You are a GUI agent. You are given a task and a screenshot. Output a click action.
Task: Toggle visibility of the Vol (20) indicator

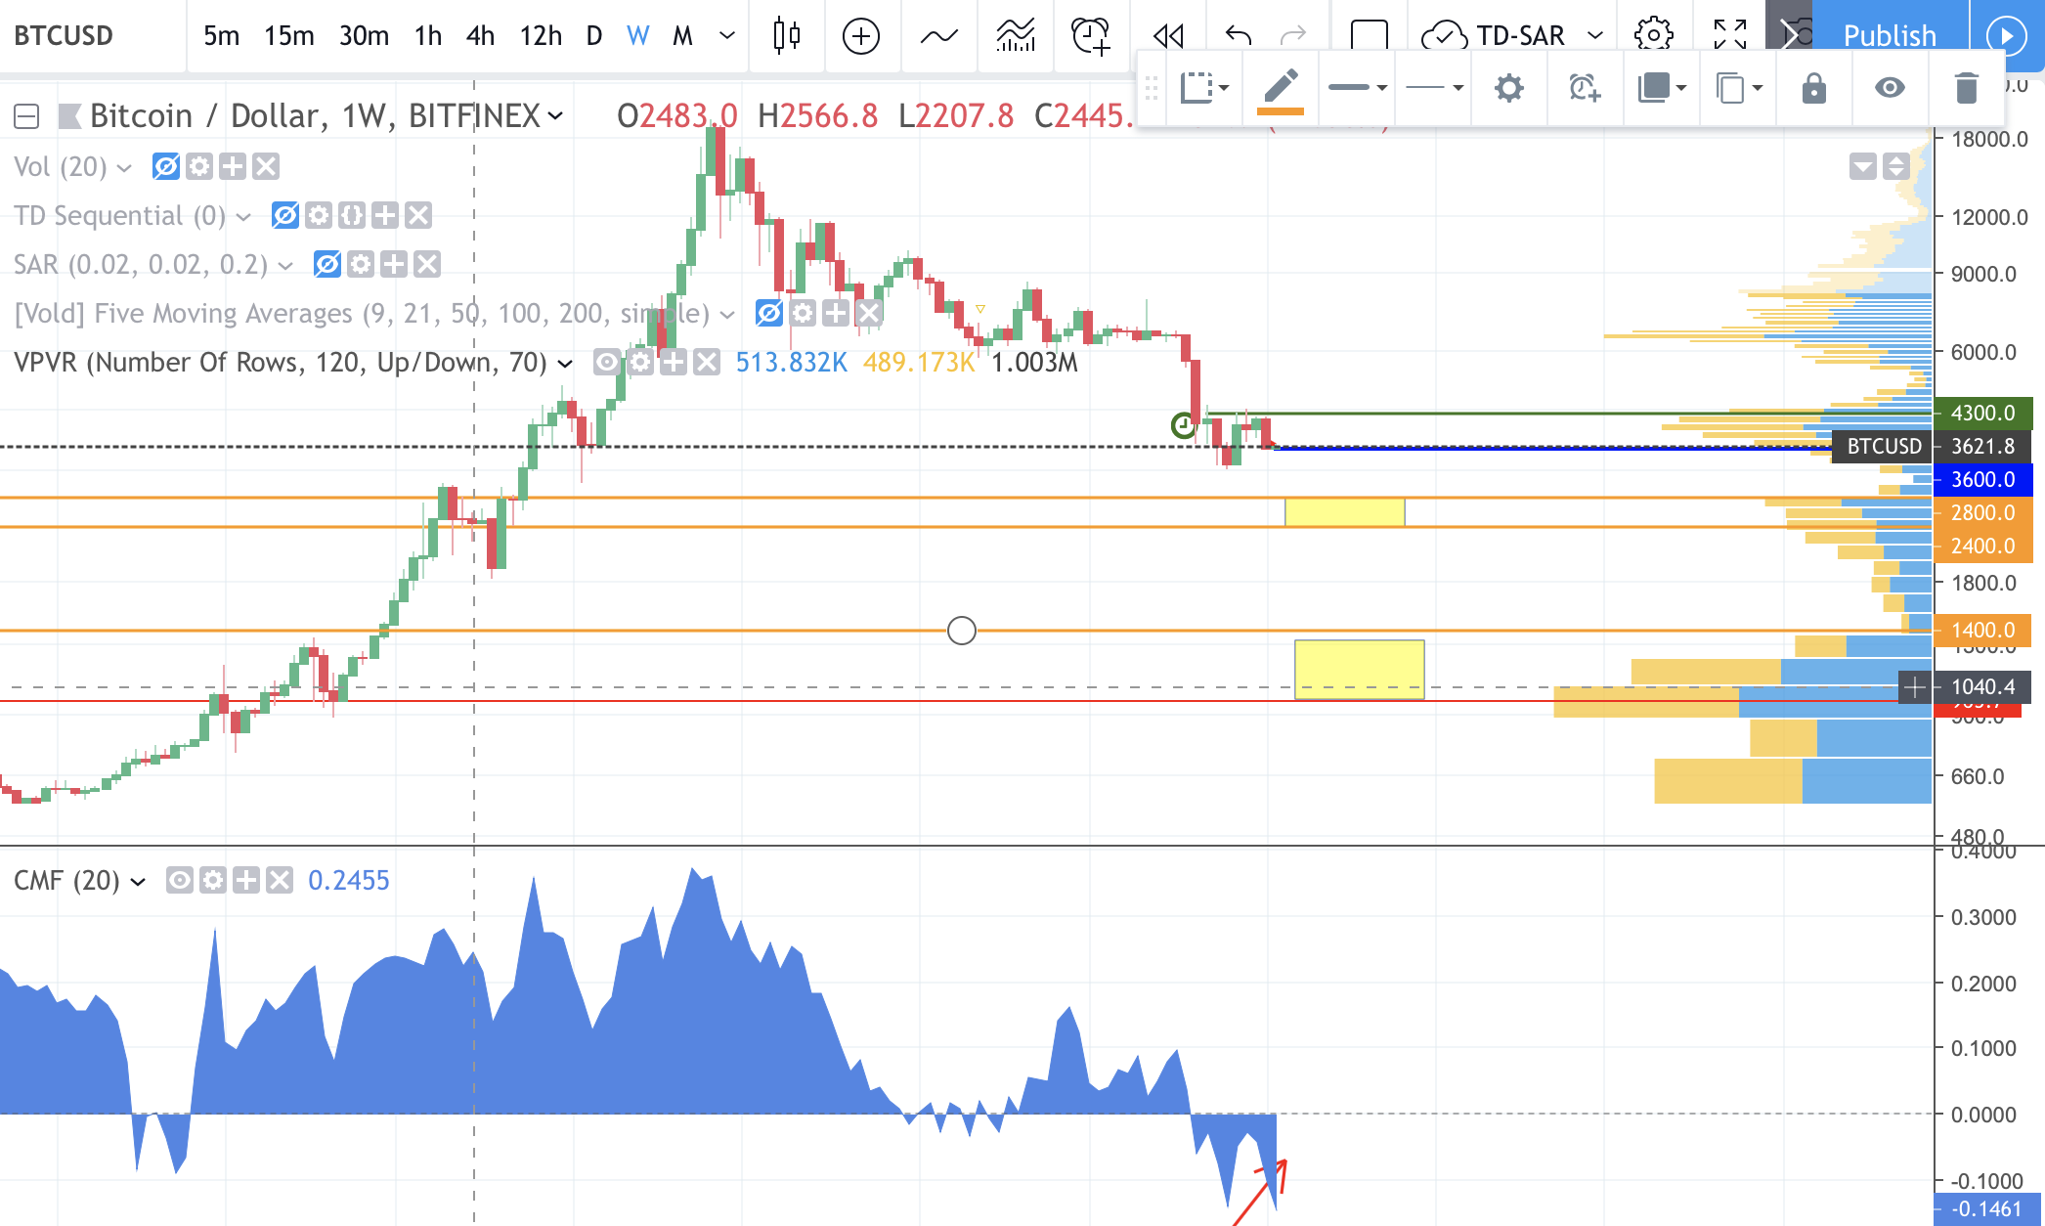pyautogui.click(x=167, y=166)
